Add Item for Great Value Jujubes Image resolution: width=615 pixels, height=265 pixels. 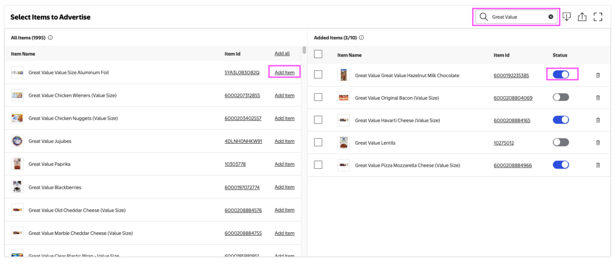[x=284, y=141]
